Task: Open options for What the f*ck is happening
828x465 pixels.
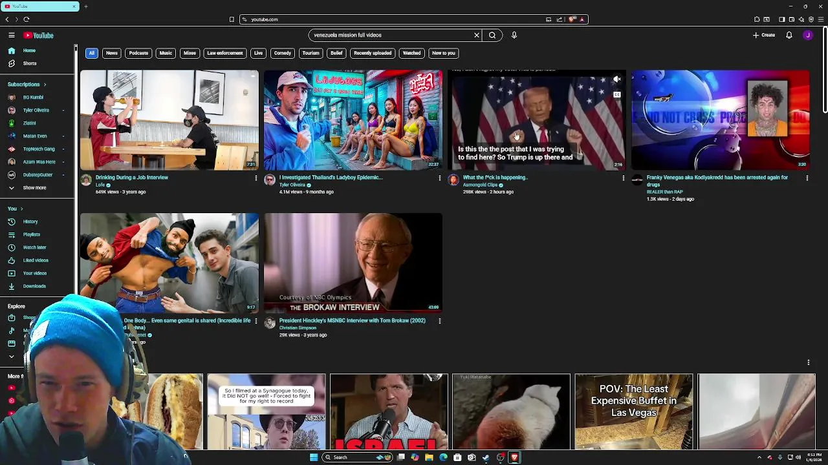Action: tap(624, 178)
